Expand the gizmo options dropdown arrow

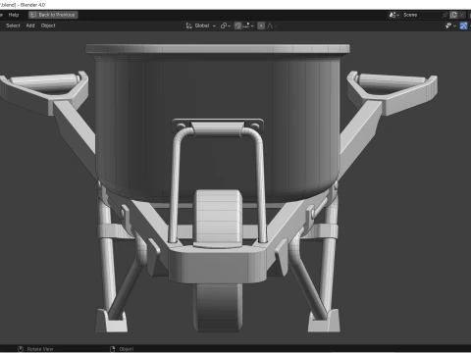click(x=454, y=25)
